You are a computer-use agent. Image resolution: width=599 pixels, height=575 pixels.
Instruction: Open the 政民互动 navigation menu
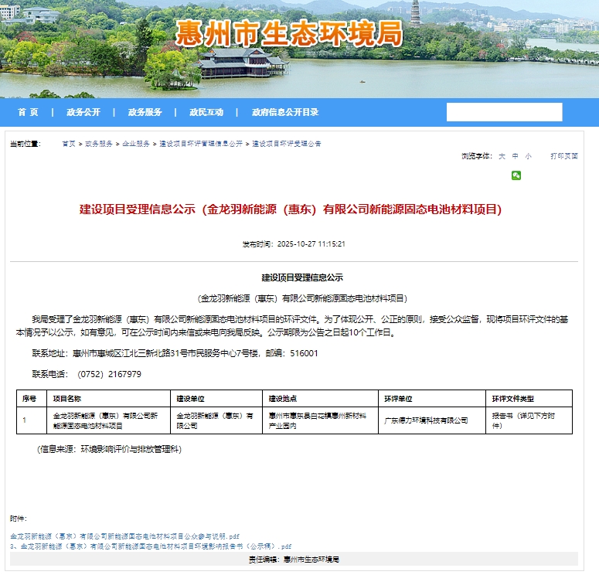pos(206,112)
